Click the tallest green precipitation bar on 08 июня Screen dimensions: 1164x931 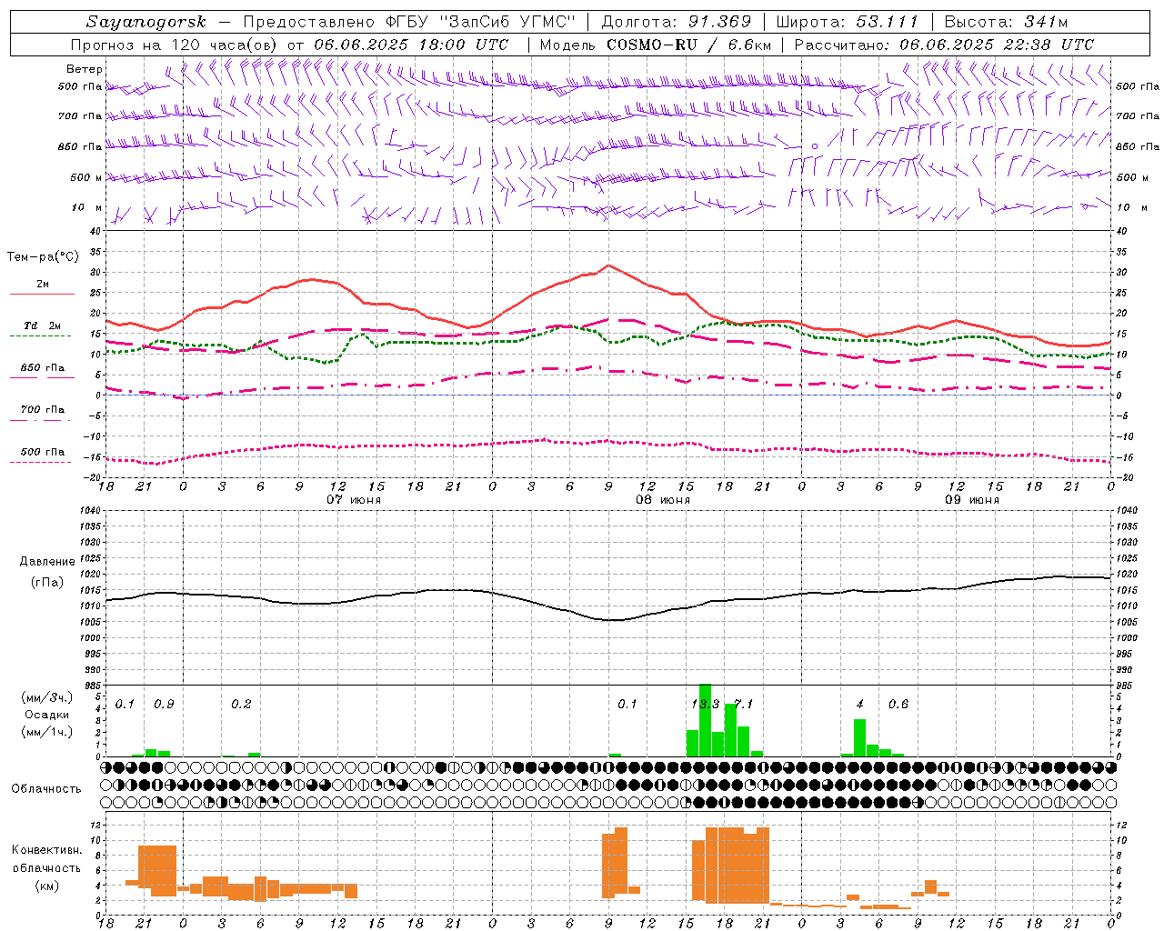coord(705,720)
